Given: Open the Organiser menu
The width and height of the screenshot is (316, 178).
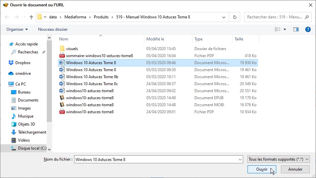Looking at the screenshot, I should tap(17, 29).
